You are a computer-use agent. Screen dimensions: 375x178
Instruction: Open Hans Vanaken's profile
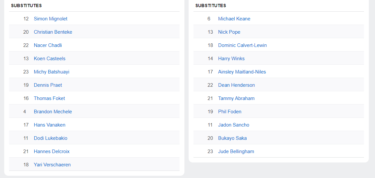[x=50, y=125]
